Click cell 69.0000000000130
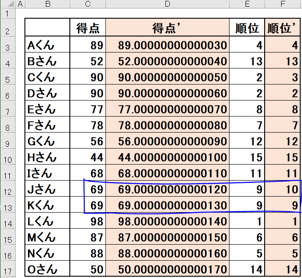 (167, 205)
